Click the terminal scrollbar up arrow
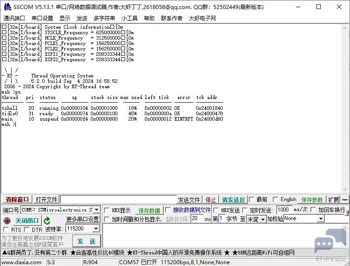Image resolution: width=350 pixels, height=266 pixels. 345,28
